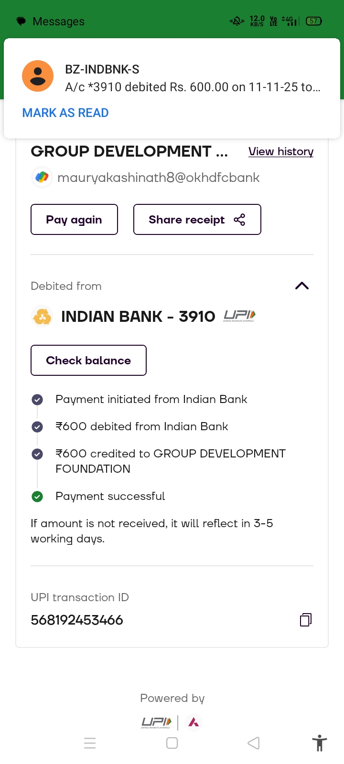Open the View history link
This screenshot has width=344, height=764.
(281, 151)
